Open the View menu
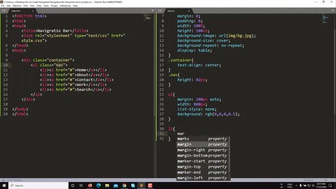This screenshot has width=336, height=189. [x=32, y=6]
